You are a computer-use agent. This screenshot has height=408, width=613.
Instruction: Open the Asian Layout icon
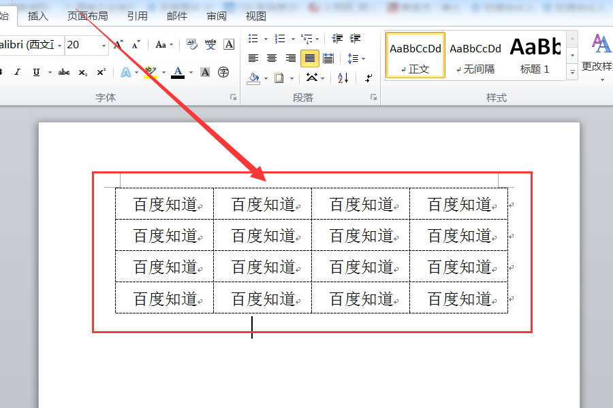pyautogui.click(x=312, y=78)
